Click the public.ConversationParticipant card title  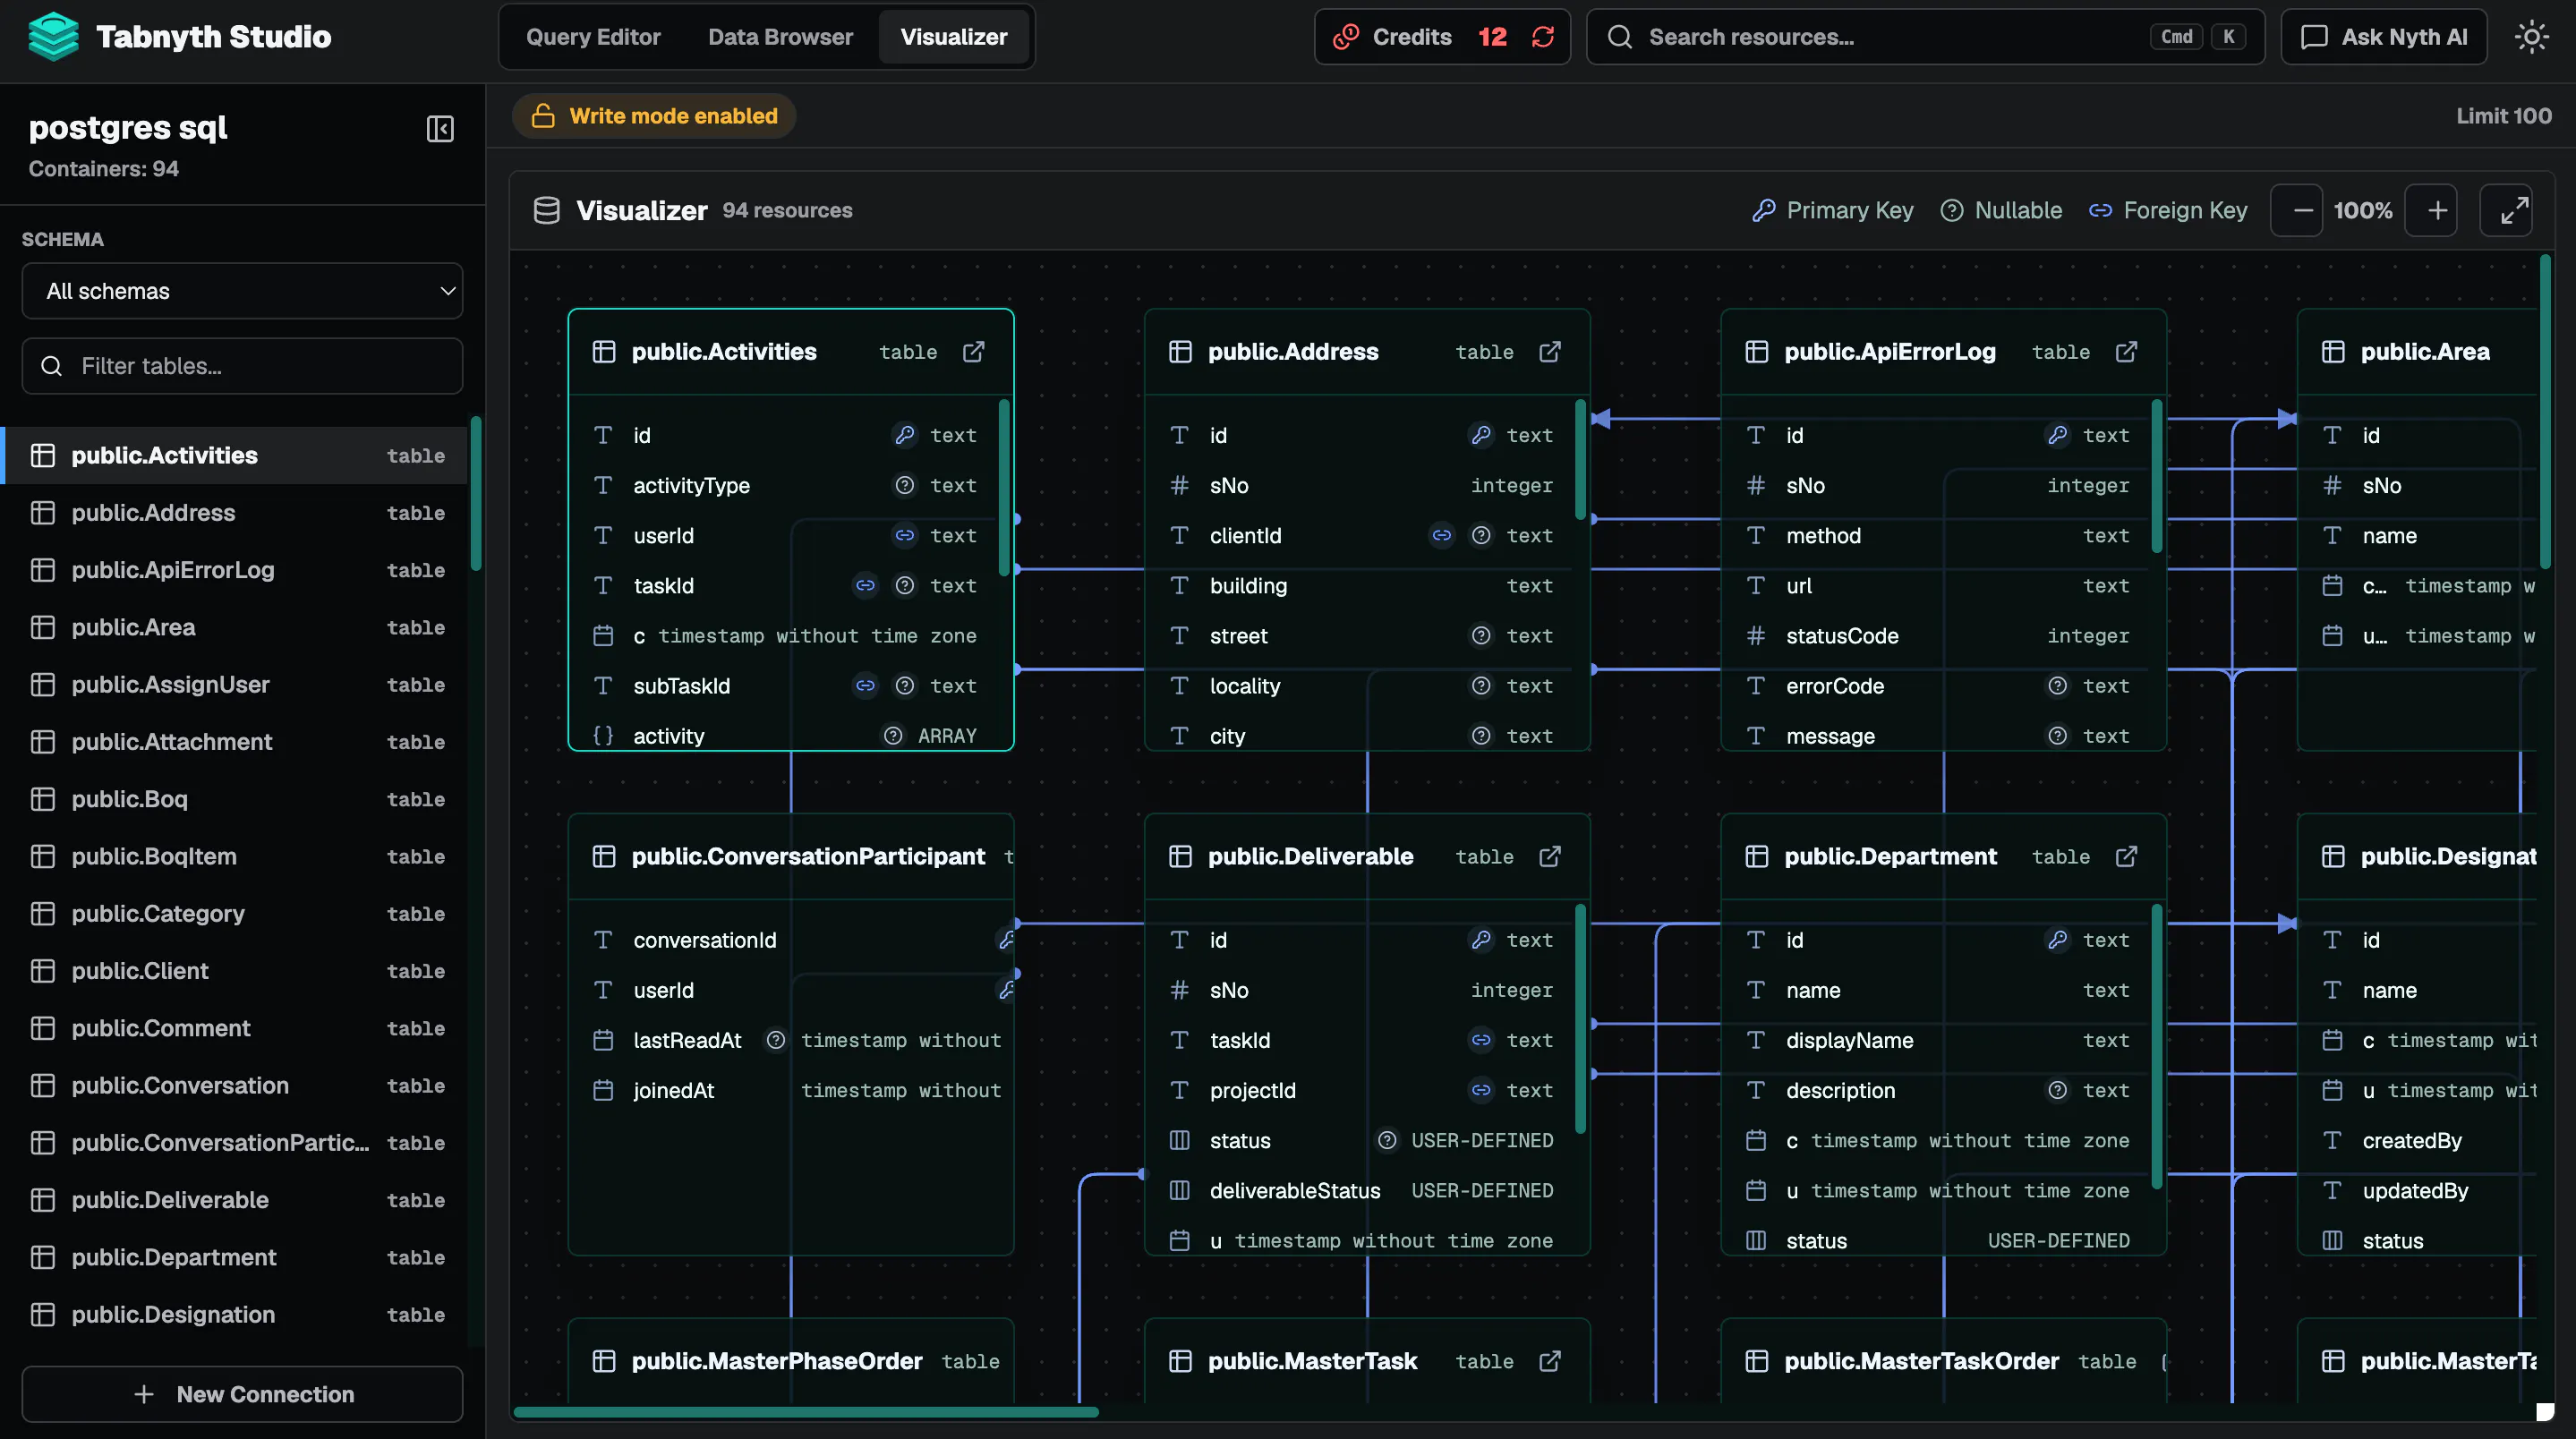click(x=808, y=857)
